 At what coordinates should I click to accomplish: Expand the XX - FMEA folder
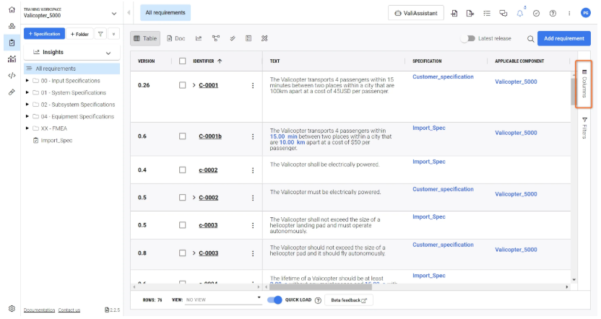pos(27,128)
